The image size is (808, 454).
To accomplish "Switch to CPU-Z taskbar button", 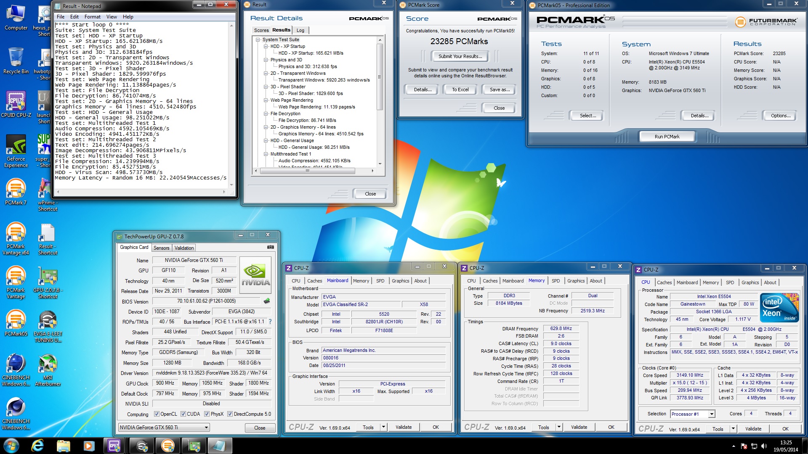I will click(x=114, y=446).
